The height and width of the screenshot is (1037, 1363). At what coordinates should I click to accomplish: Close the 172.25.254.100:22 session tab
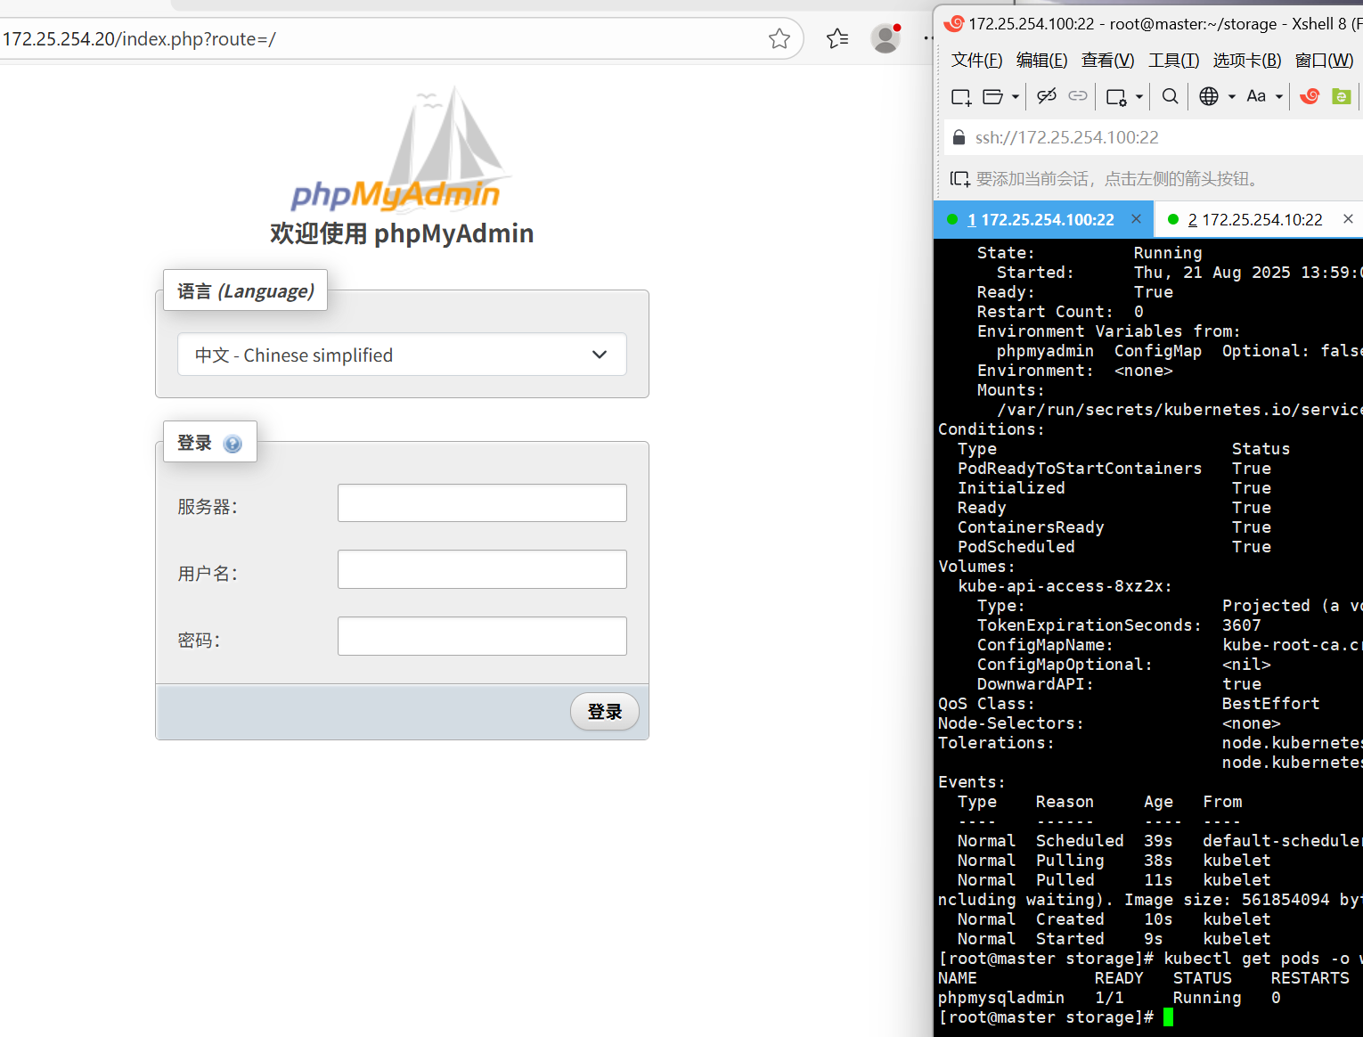coord(1136,219)
